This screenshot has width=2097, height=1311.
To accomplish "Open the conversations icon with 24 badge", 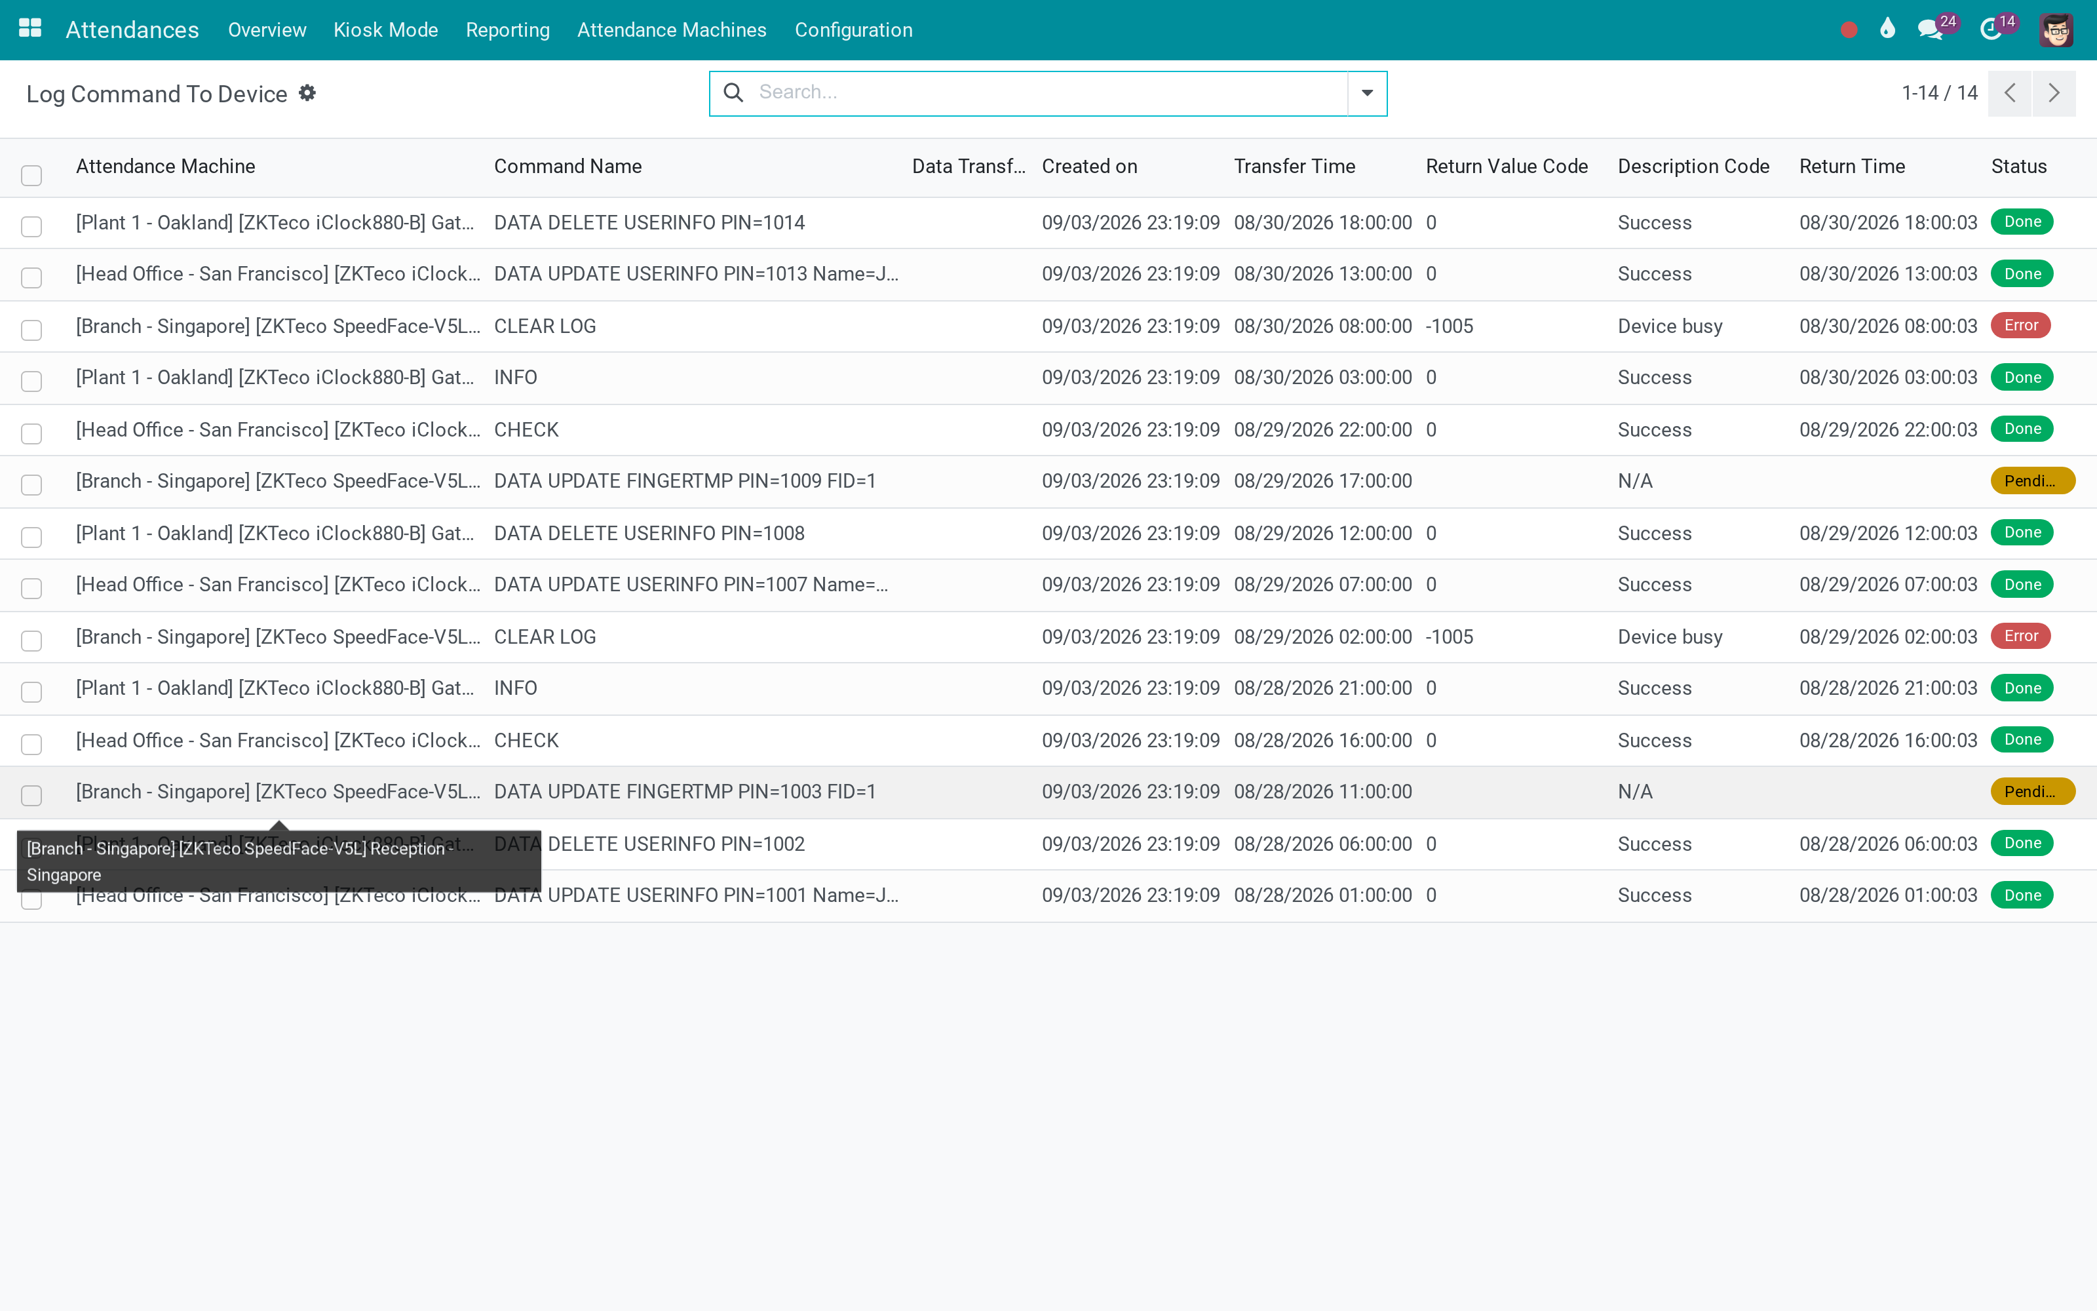I will pyautogui.click(x=1930, y=29).
